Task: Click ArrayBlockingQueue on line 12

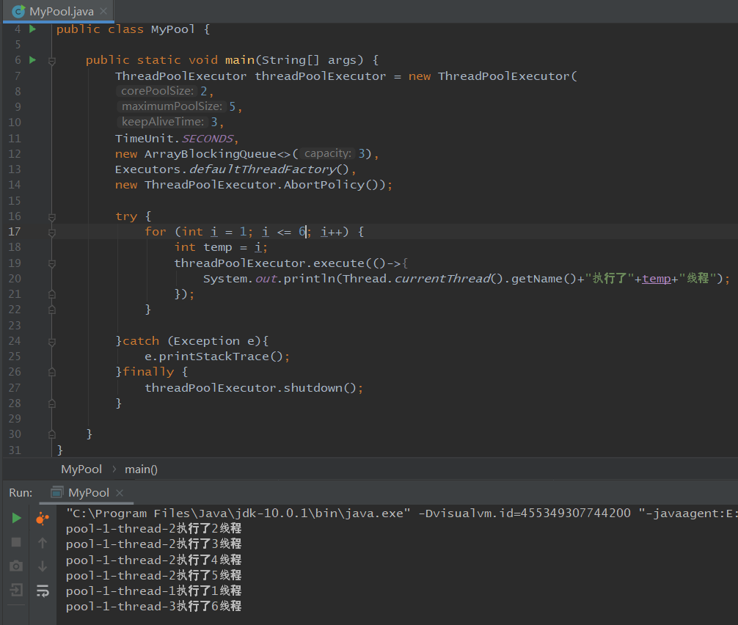Action: [211, 154]
